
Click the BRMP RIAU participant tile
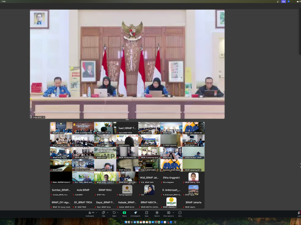click(105, 190)
